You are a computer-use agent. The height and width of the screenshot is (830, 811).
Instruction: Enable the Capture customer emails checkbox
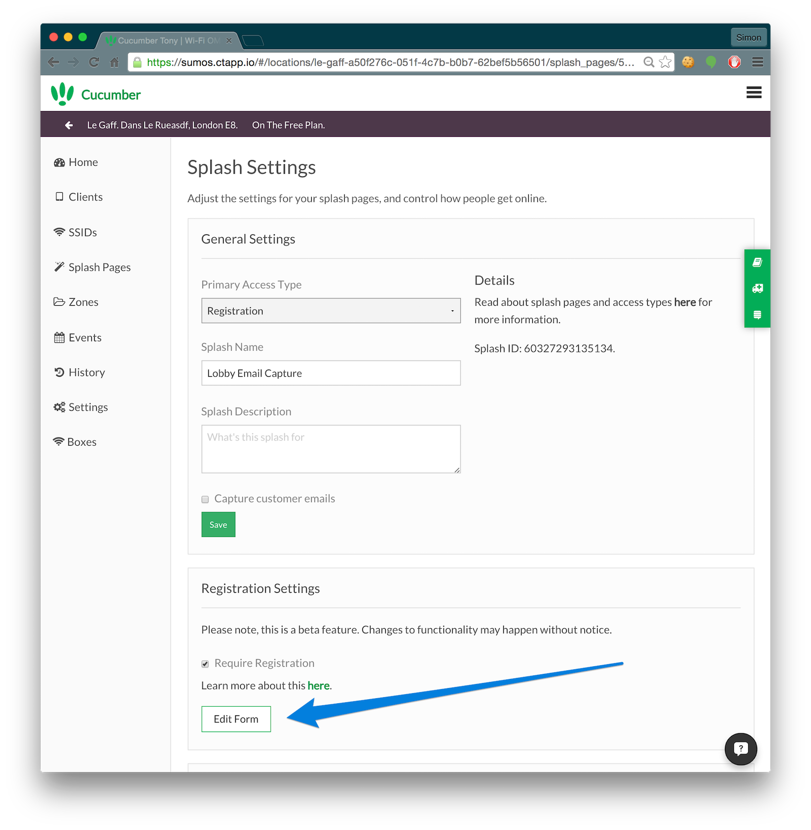[205, 499]
